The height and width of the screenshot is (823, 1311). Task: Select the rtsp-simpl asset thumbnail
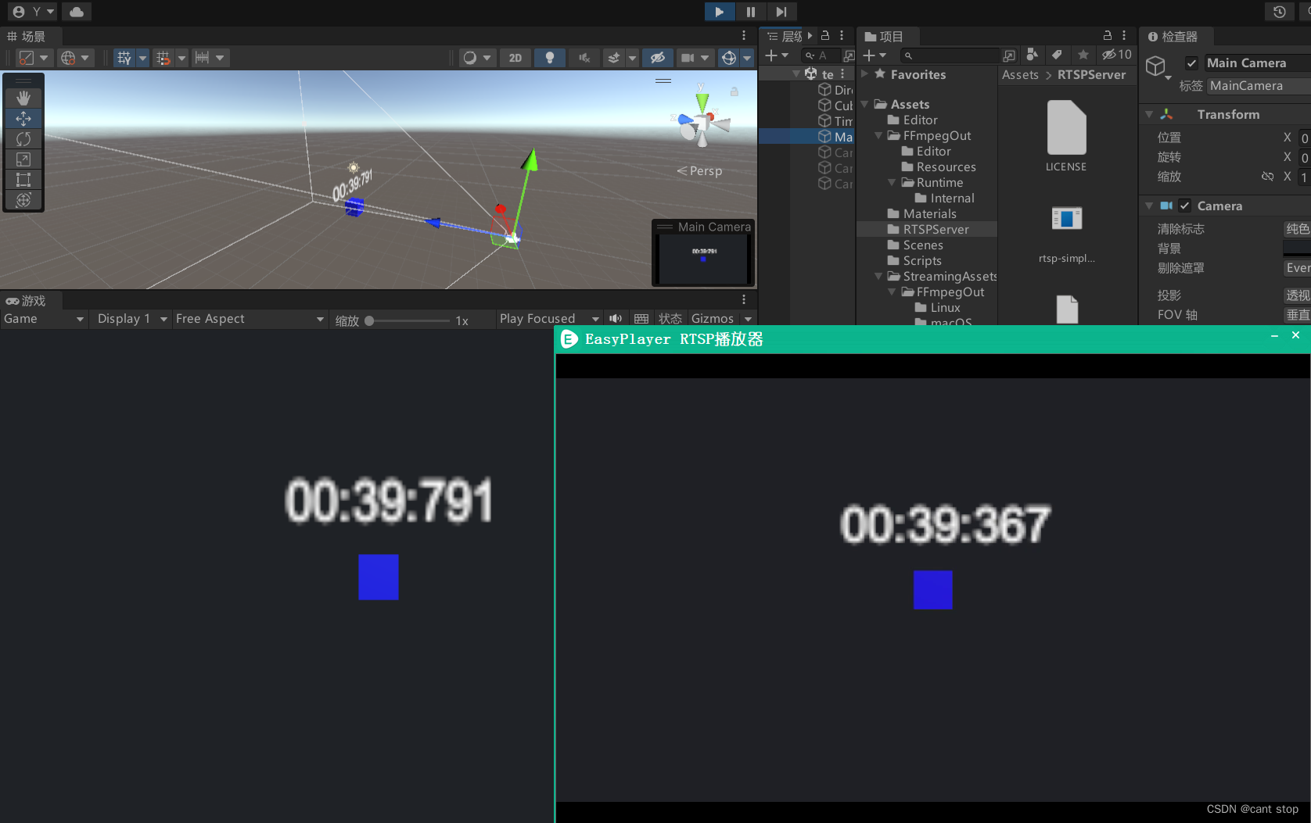1066,219
